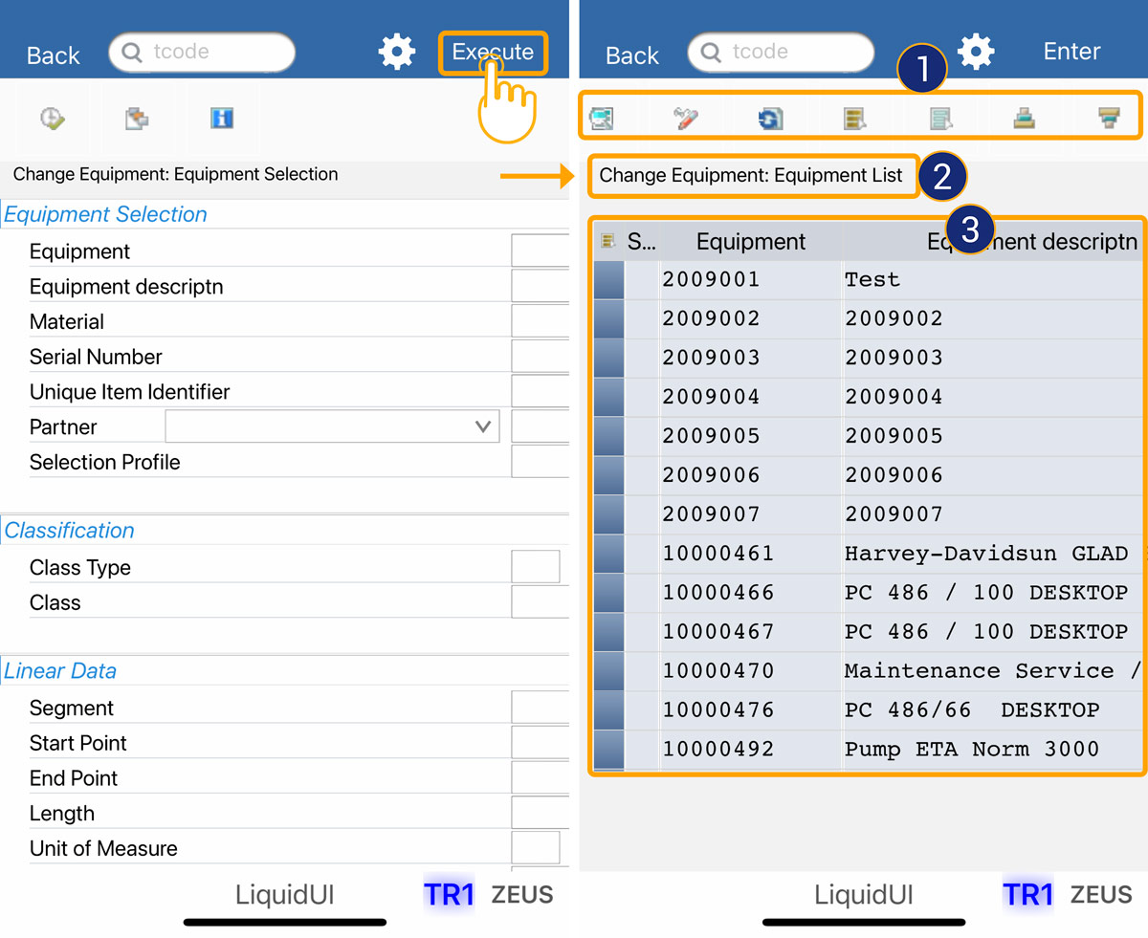Open the blue information icon

pyautogui.click(x=222, y=119)
